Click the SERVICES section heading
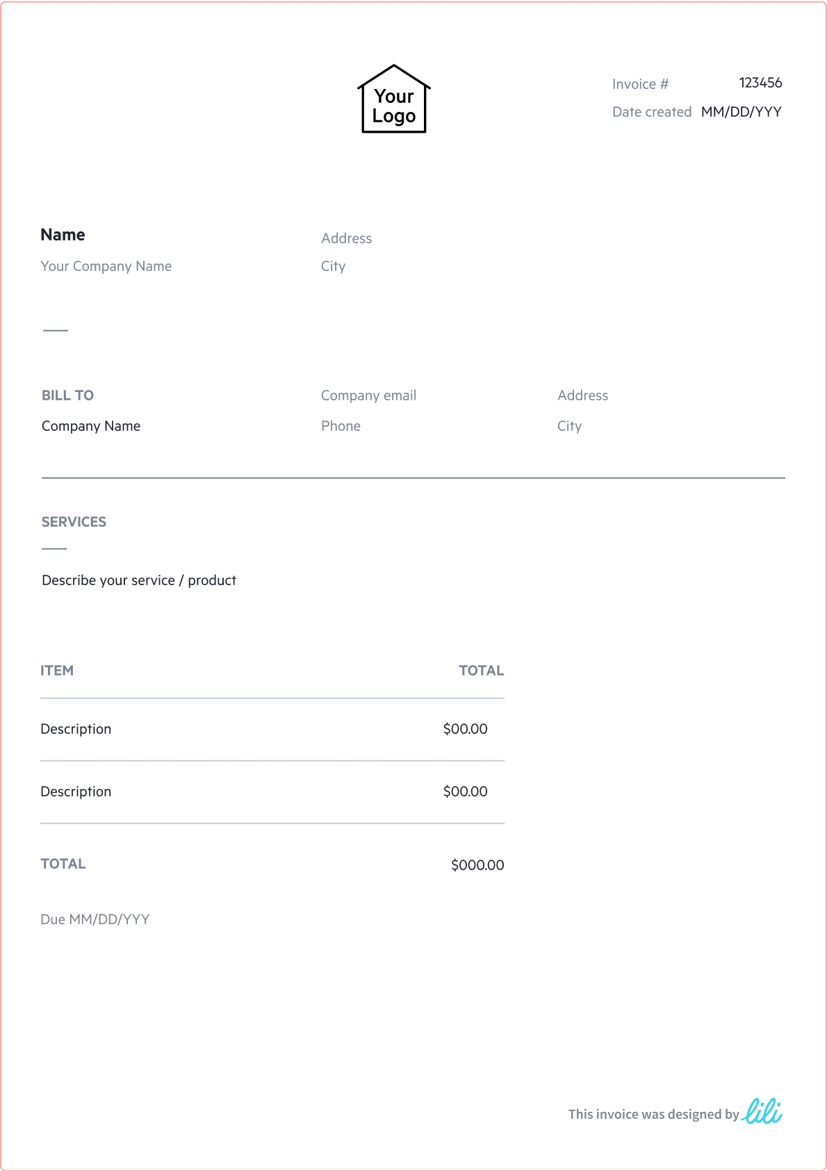This screenshot has height=1171, width=827. (x=74, y=522)
